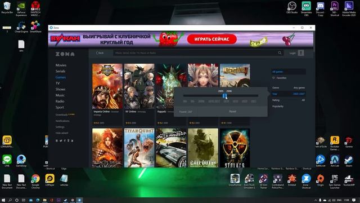360x203 pixels.
Task: Open the Year filter dropdown
Action: [x=289, y=94]
